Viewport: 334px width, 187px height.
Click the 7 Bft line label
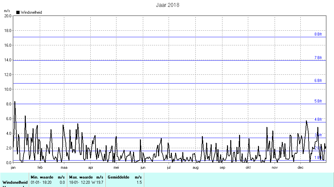318,57
